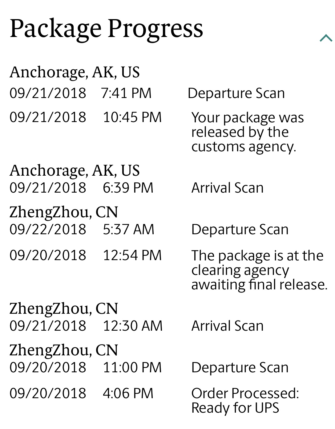Select the first ZhengZhou, CN location heading
This screenshot has width=335, height=429.
click(x=64, y=212)
